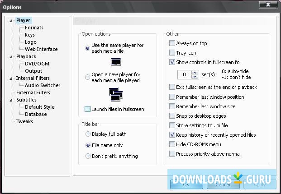Go to Keys settings
Screen dimensions: 281x194
point(30,35)
